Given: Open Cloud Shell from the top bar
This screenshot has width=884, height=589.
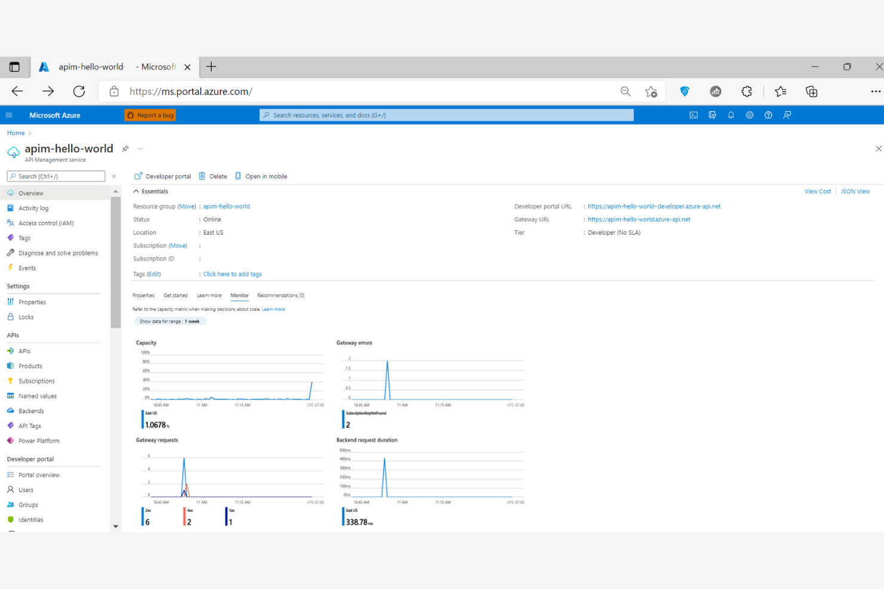Looking at the screenshot, I should click(x=693, y=115).
